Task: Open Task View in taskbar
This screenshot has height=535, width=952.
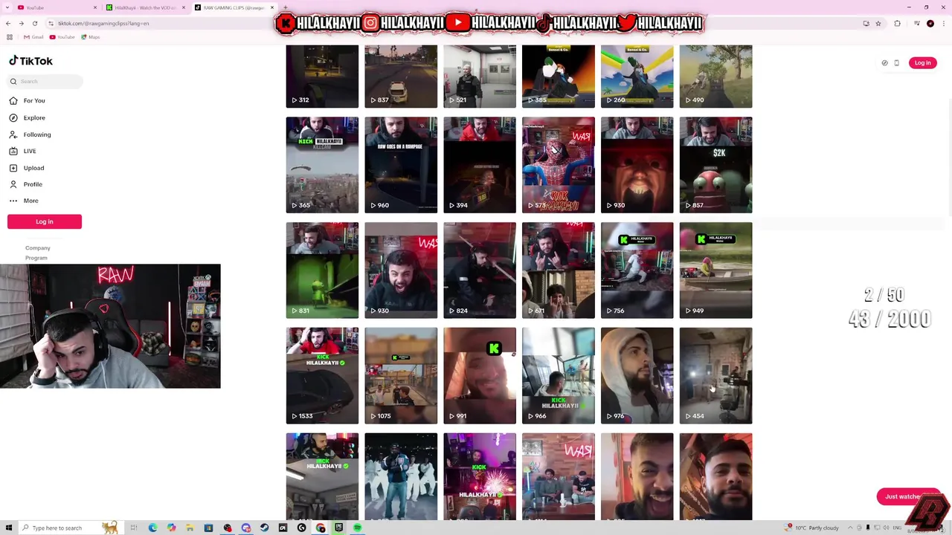Action: pos(134,528)
